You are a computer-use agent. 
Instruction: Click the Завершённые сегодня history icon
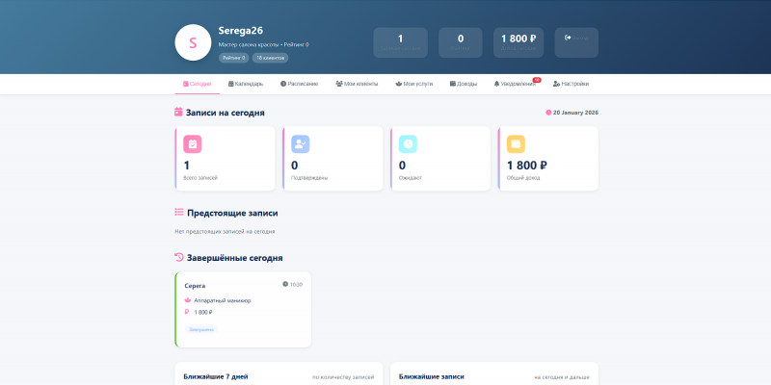point(179,257)
